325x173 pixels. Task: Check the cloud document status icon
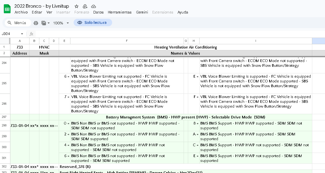pos(94,6)
